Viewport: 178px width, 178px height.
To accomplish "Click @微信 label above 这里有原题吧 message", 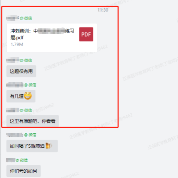I will click(26, 110).
